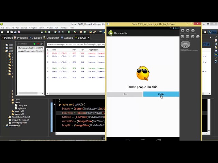Click the Open Type toolbar icon
The height and width of the screenshot is (163, 218).
pos(91,32)
